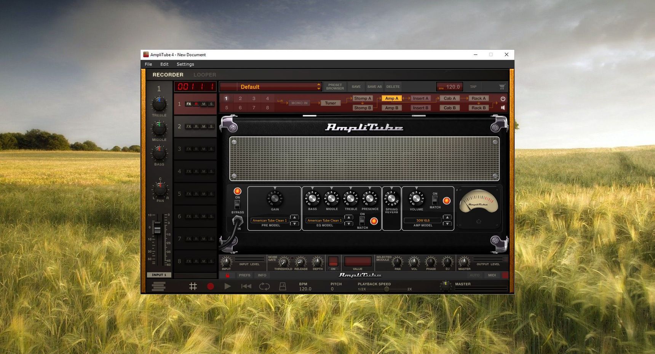Select previous AMP MODEL with up arrow
Viewport: 655px width, 354px height.
tap(447, 218)
